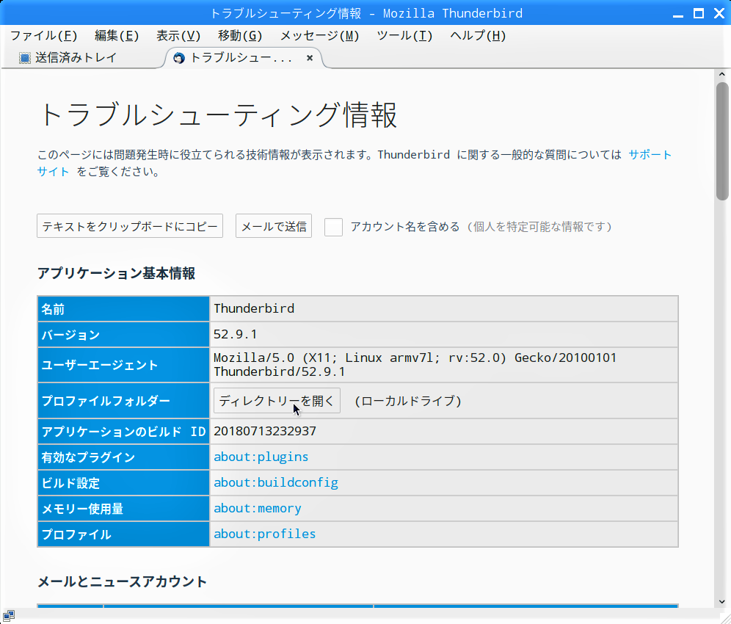Click the scrollbar down arrow
Screen dimensions: 731x624
click(721, 602)
